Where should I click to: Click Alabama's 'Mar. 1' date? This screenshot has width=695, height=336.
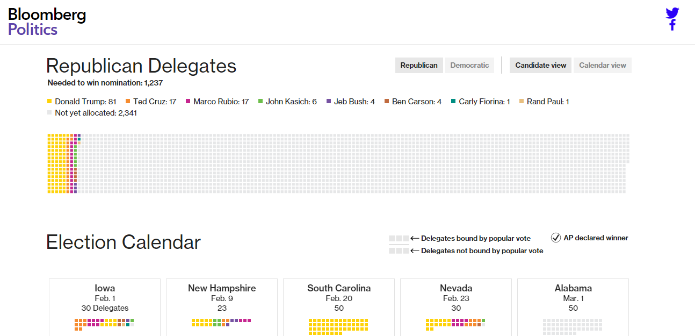(573, 298)
